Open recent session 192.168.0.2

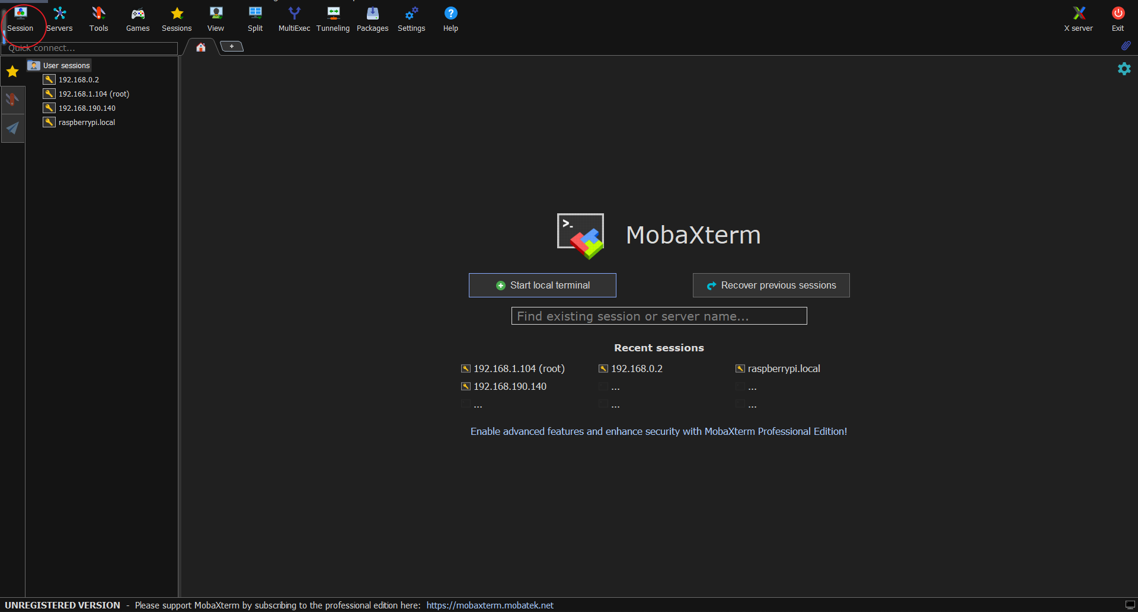[631, 369]
